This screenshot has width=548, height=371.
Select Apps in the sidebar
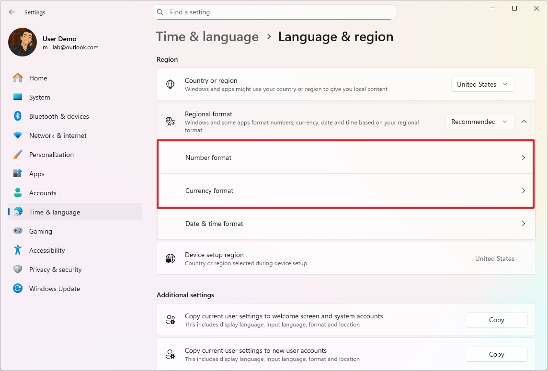37,174
